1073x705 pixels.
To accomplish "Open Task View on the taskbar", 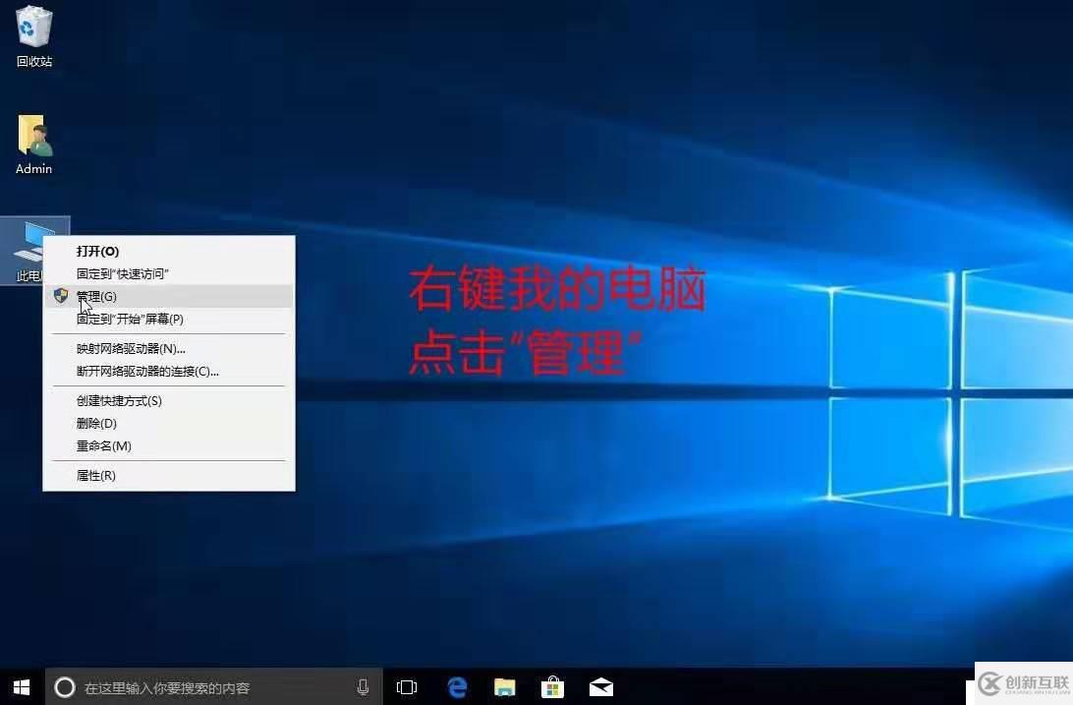I will click(407, 687).
